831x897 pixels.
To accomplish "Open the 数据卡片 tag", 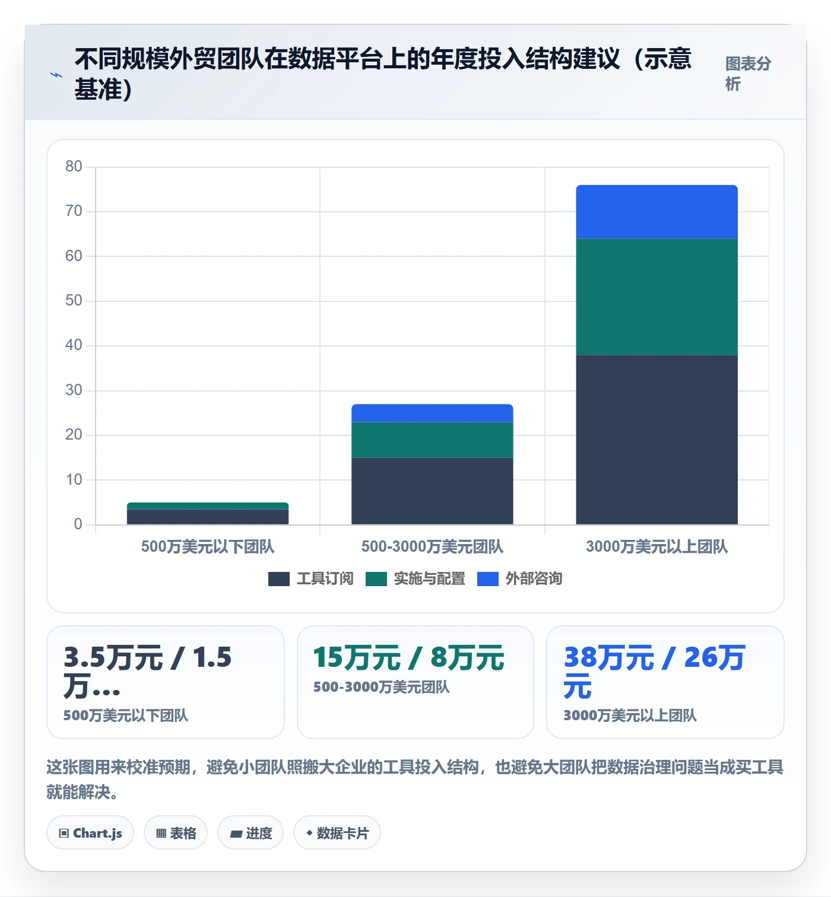I will click(x=337, y=833).
